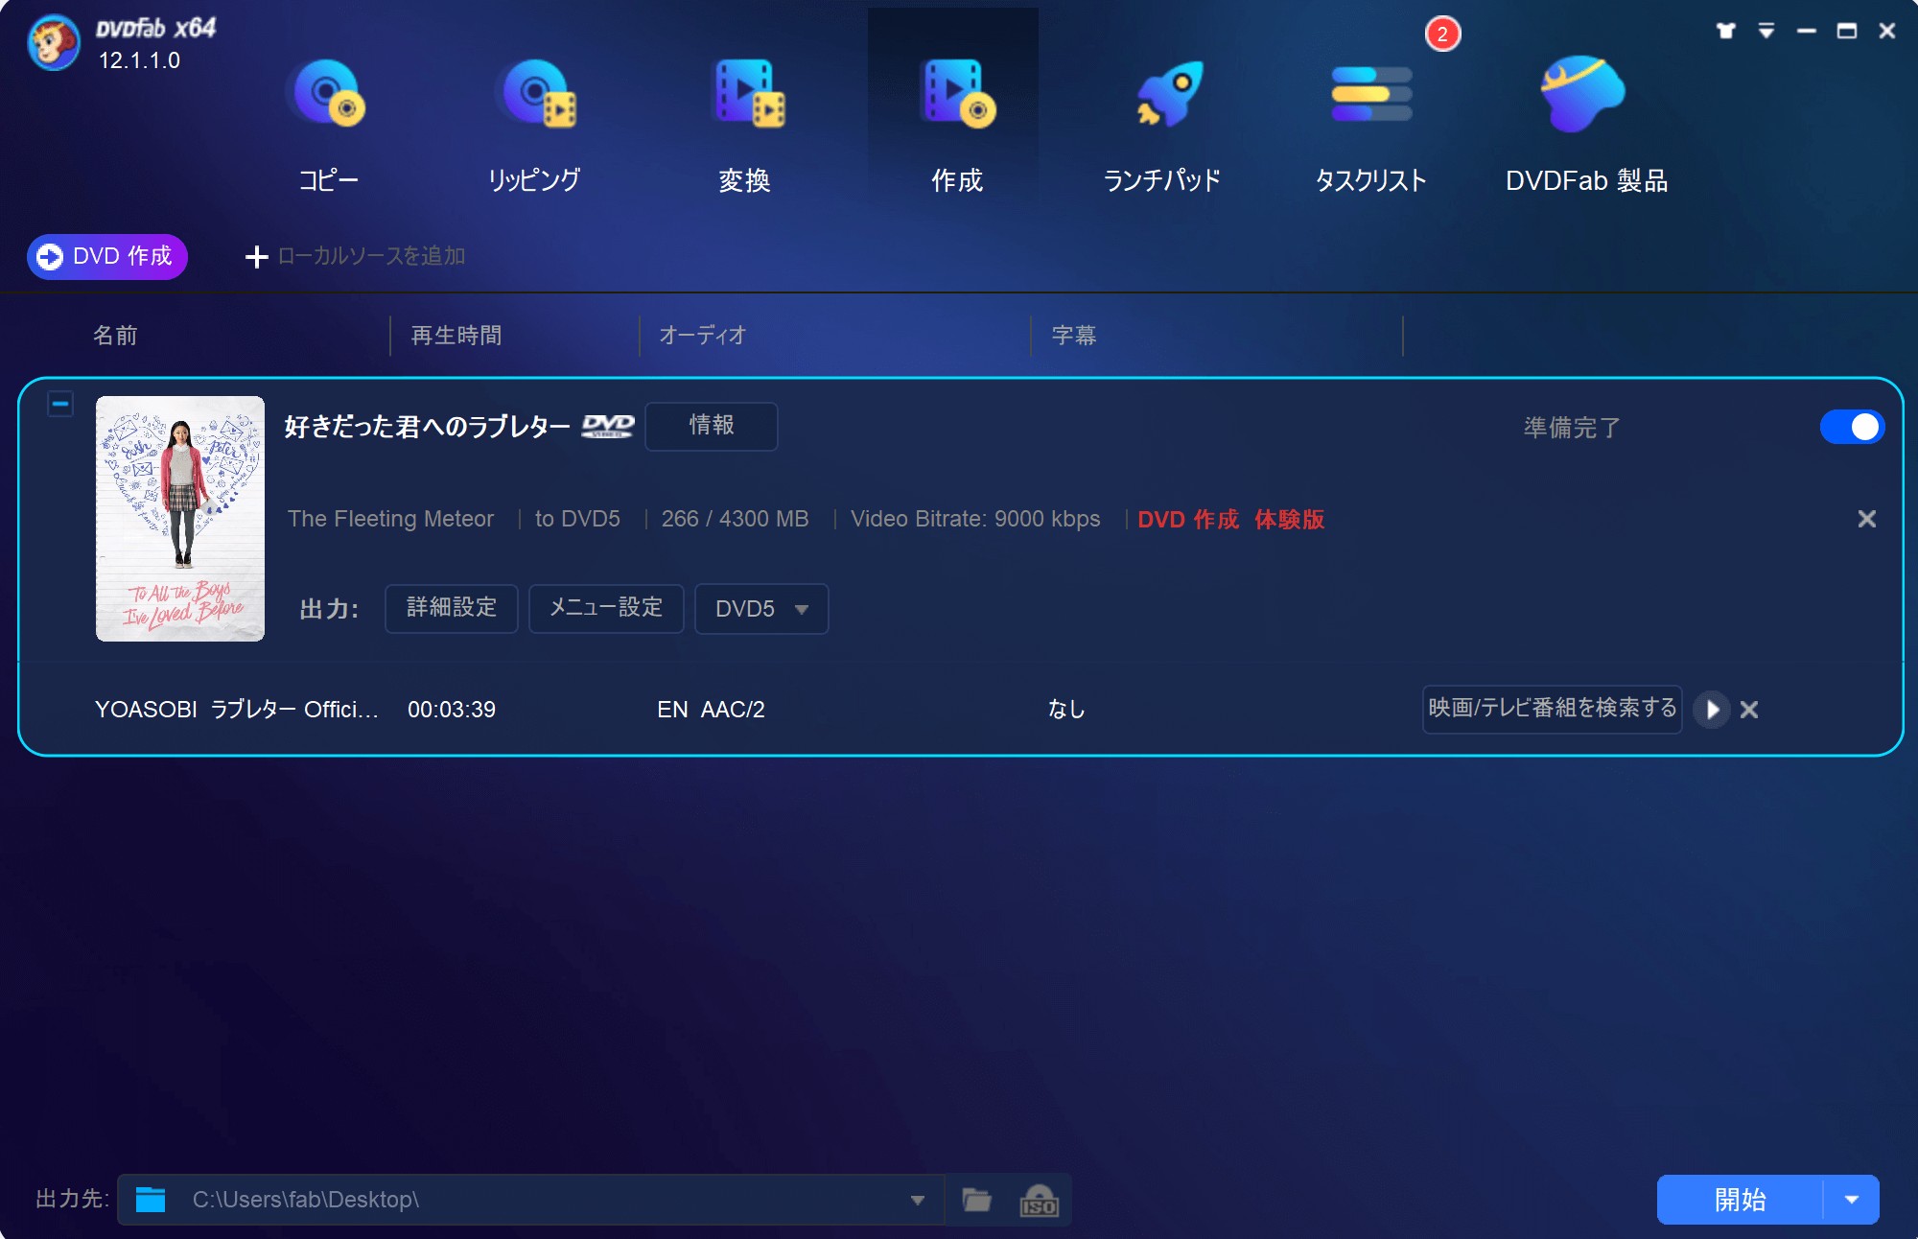This screenshot has width=1918, height=1239.
Task: Open the Convert (変換) module
Action: [745, 126]
